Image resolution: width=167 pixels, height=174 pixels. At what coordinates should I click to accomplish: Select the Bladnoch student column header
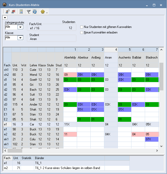[x=152, y=57]
